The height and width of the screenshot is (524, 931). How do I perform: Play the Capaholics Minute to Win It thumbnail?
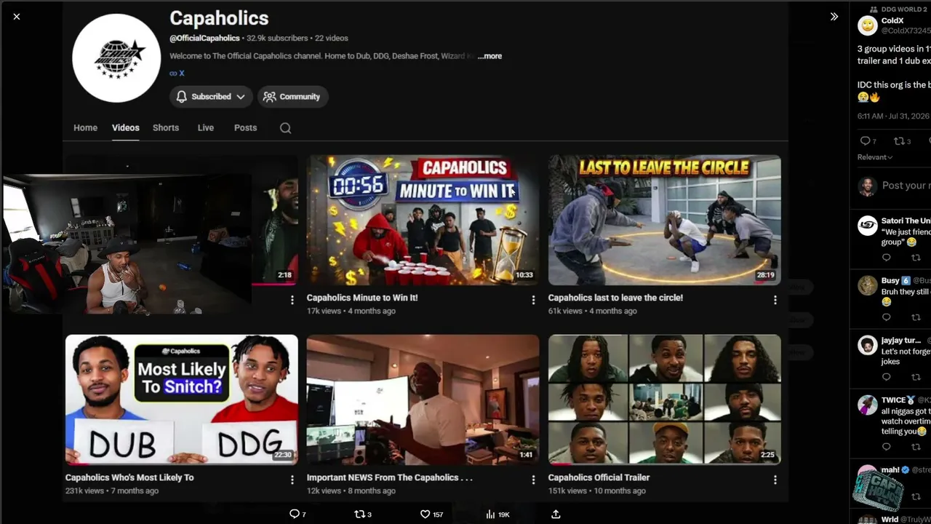423,220
